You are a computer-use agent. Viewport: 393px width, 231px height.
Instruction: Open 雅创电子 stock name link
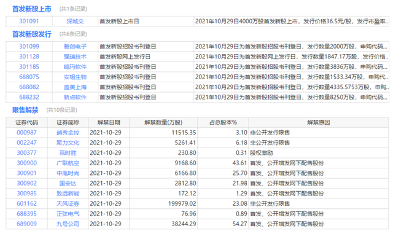pos(75,47)
